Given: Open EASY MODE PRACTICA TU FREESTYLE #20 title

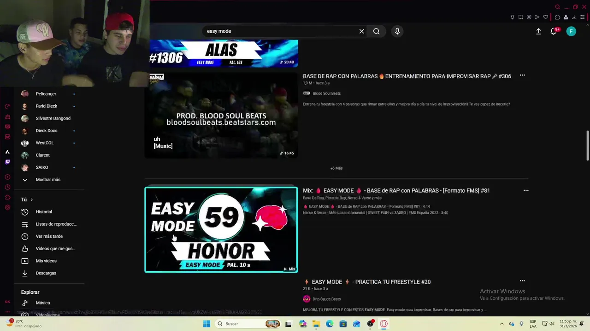Looking at the screenshot, I should [x=367, y=282].
